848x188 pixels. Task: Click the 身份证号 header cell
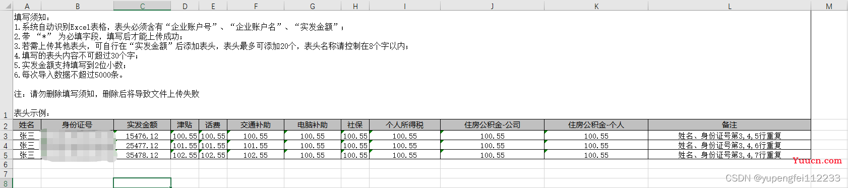tap(77, 125)
